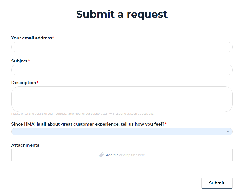Click the Add file link

[112, 155]
